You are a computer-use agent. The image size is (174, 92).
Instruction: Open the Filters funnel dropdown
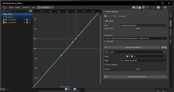pos(148,7)
